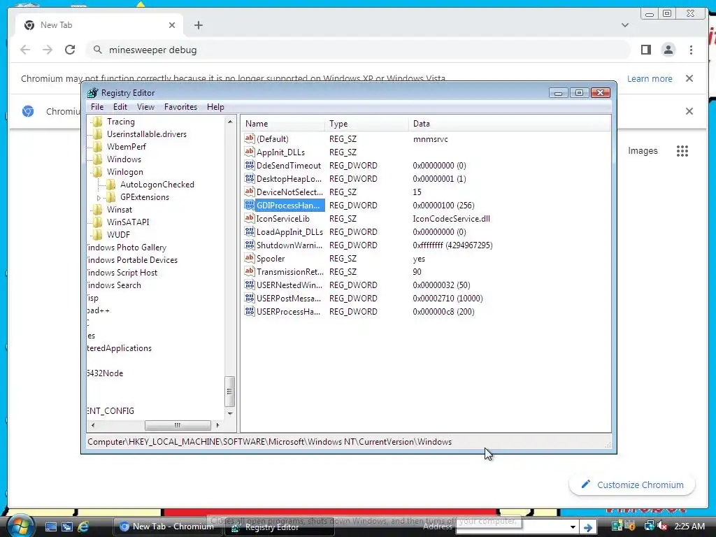Click the tree pane horizontal scrollbar thumb
The image size is (716, 537).
[178, 425]
